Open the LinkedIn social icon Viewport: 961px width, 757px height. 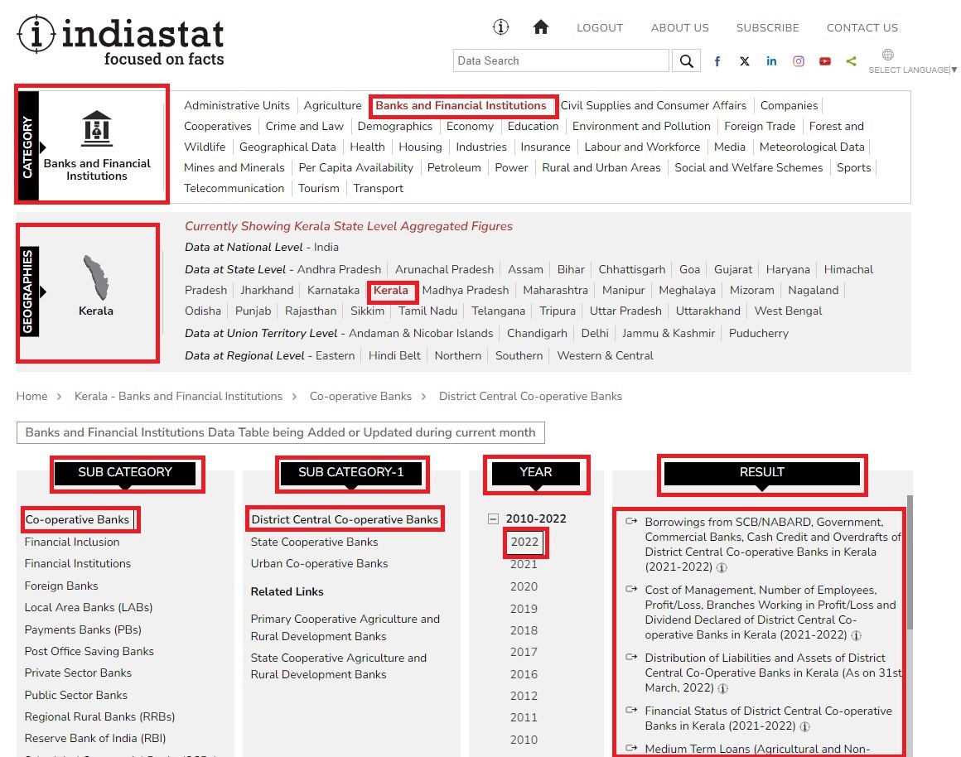coord(771,61)
